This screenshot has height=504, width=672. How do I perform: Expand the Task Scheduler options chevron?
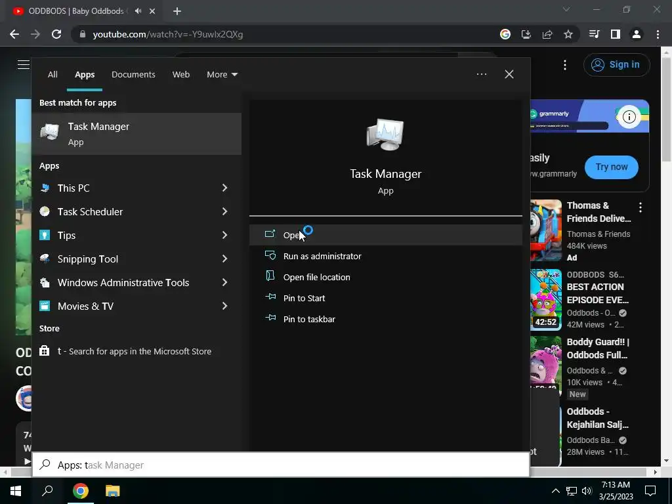224,211
